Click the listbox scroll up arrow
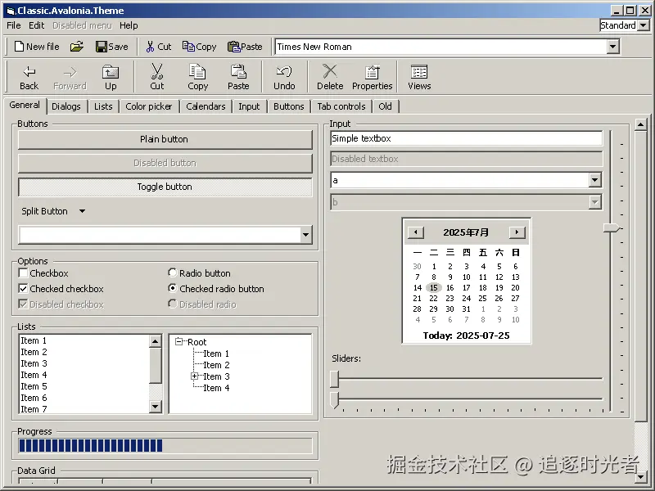The width and height of the screenshot is (655, 491). [x=156, y=341]
